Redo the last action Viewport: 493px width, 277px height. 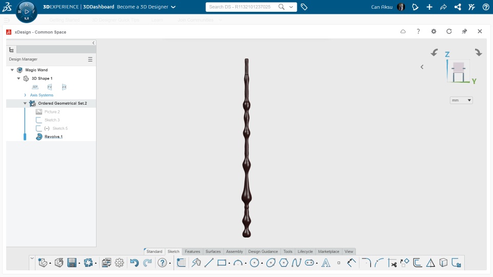(147, 263)
